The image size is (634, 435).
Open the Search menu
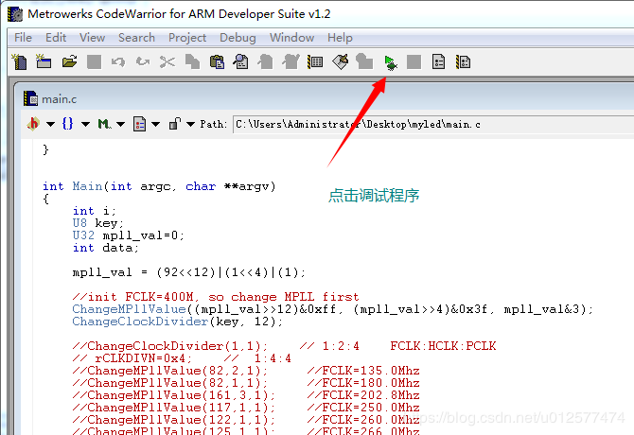[136, 38]
